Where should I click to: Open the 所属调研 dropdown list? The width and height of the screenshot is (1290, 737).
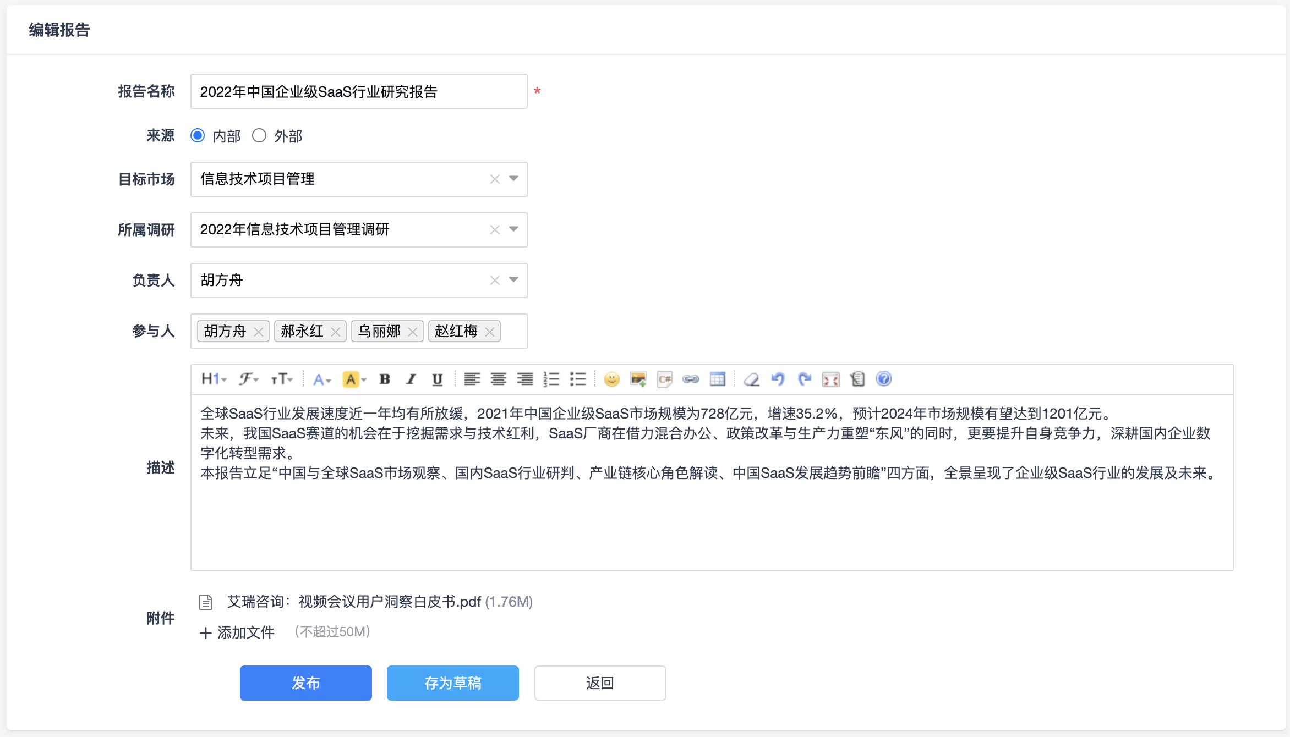(513, 229)
